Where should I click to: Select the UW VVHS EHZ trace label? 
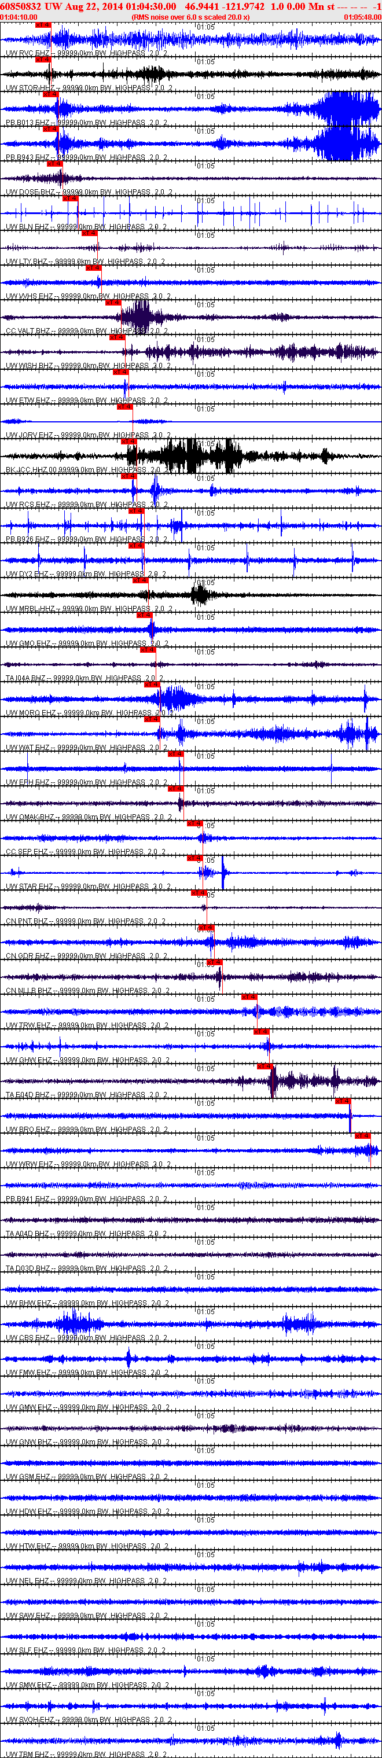89,296
